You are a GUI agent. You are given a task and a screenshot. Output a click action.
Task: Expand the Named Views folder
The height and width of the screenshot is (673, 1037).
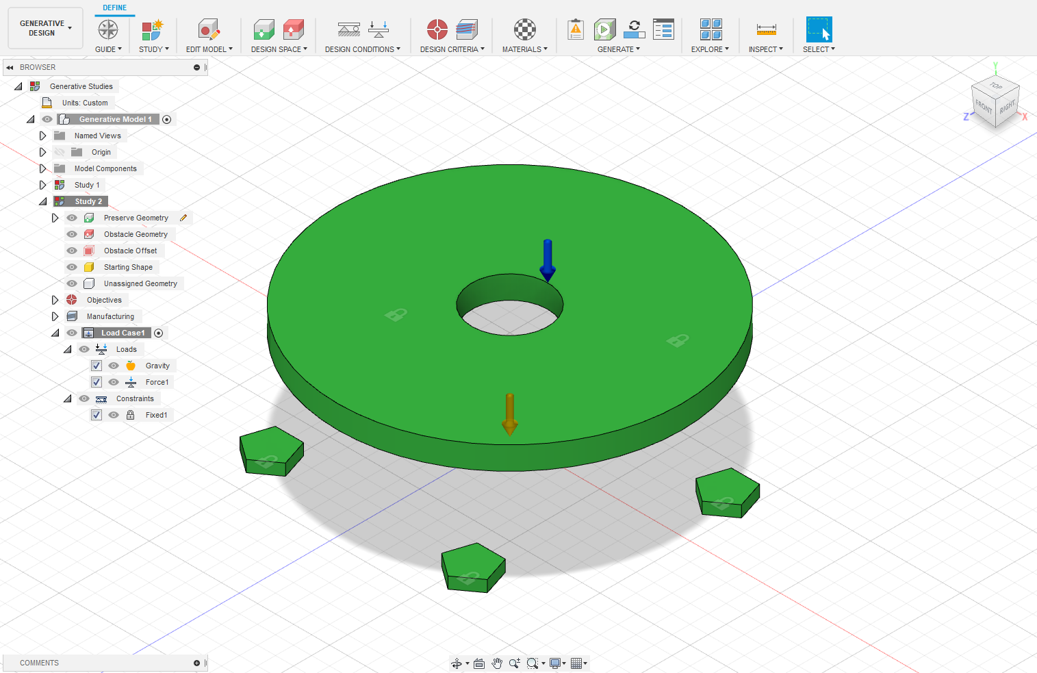coord(42,136)
